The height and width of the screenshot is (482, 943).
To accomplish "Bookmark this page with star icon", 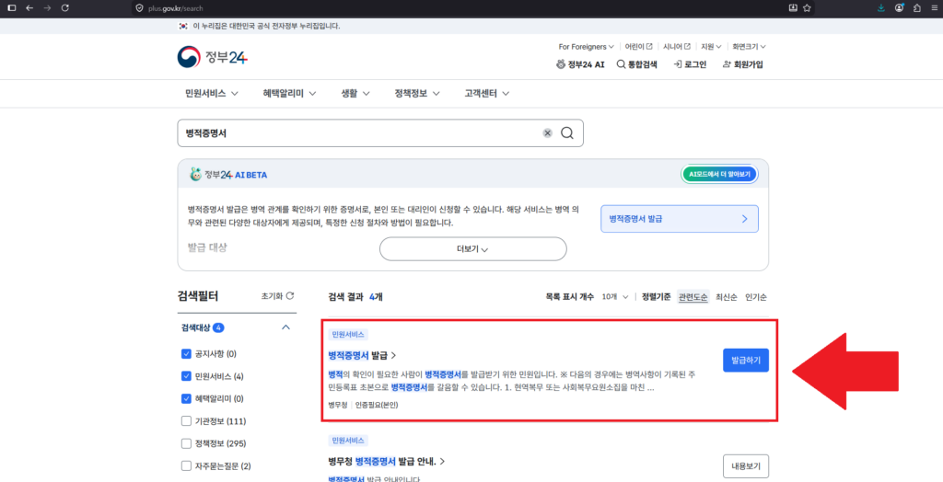I will tap(807, 7).
